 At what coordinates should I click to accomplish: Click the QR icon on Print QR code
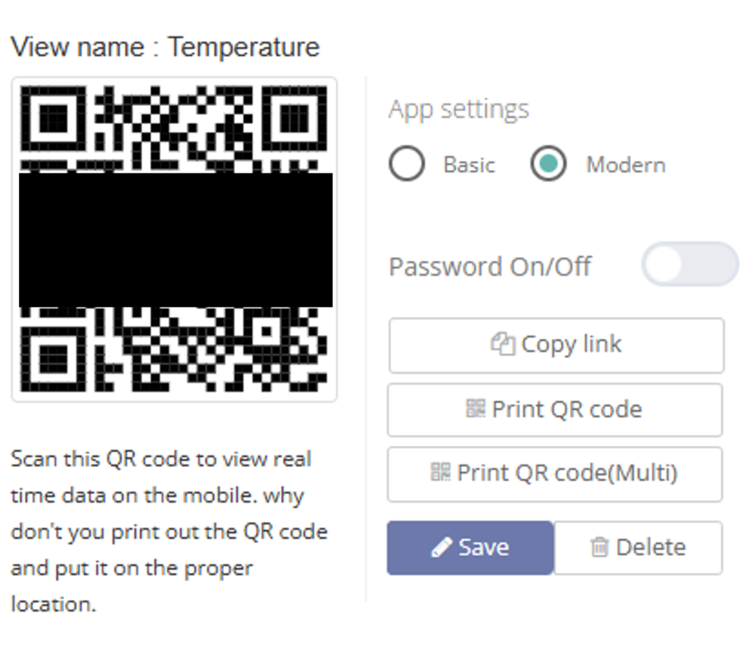[475, 409]
